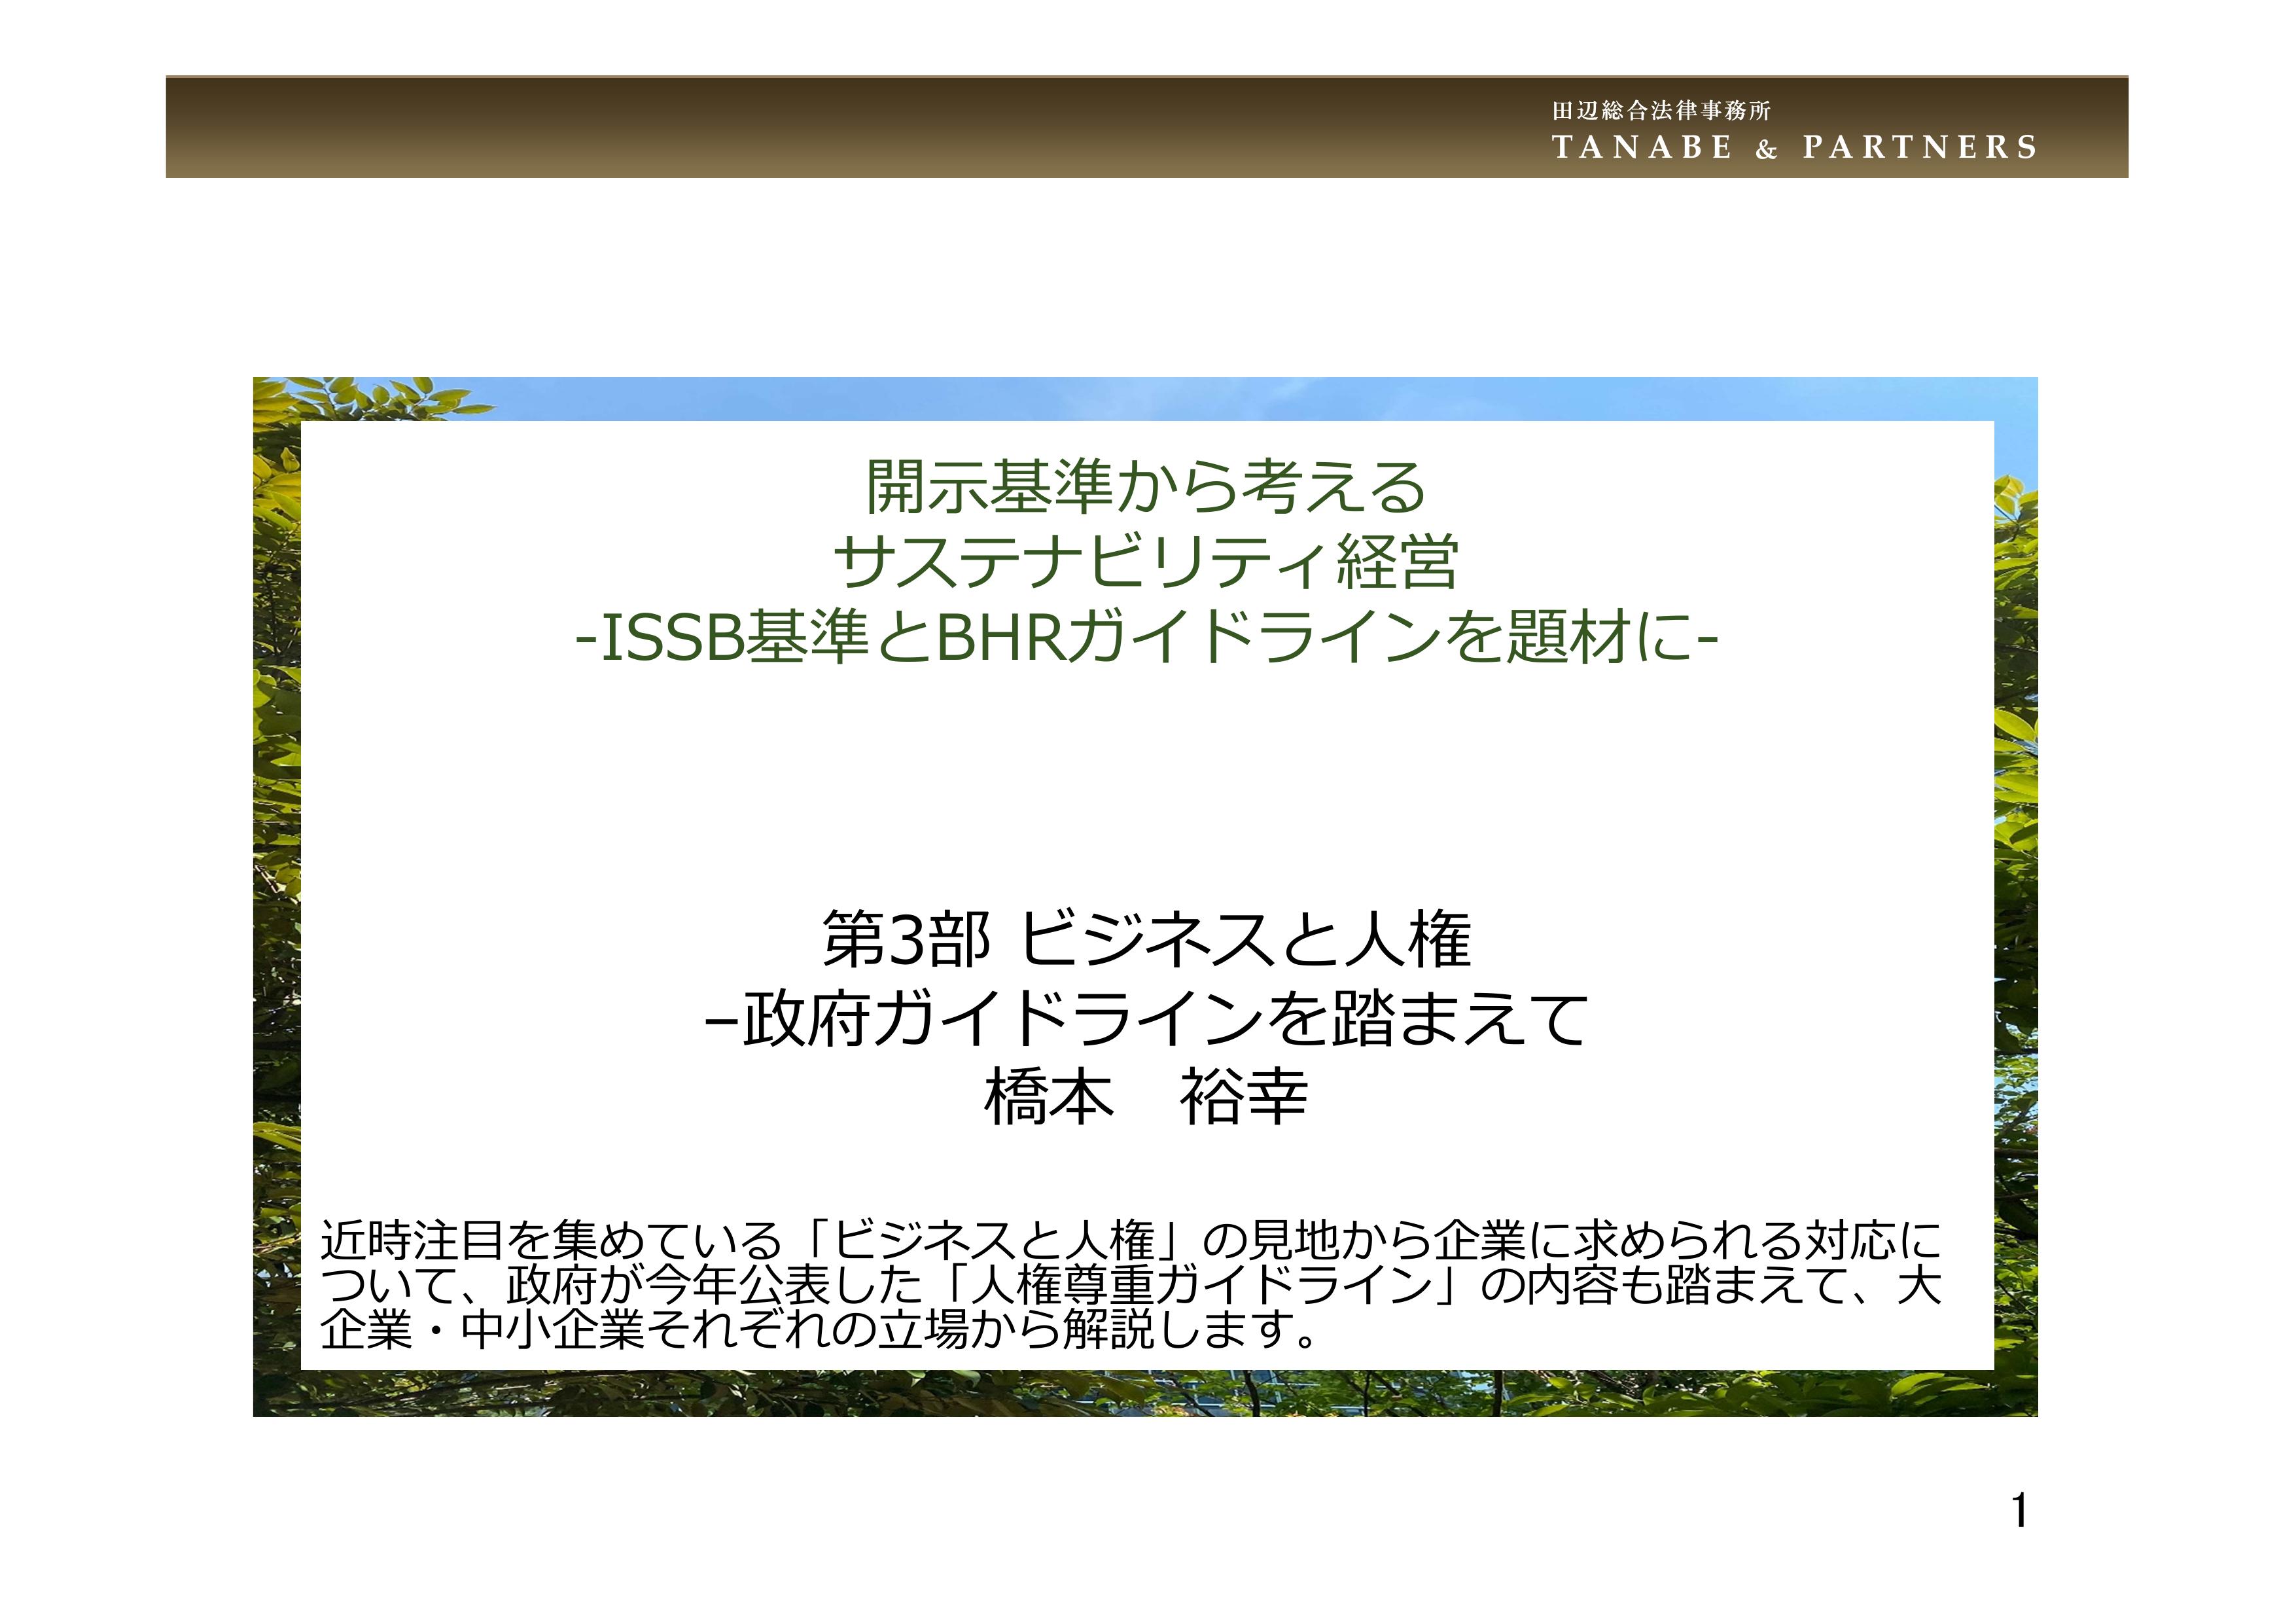
Task: Click the 田辺総合法律事務所 firm name
Action: 1661,110
